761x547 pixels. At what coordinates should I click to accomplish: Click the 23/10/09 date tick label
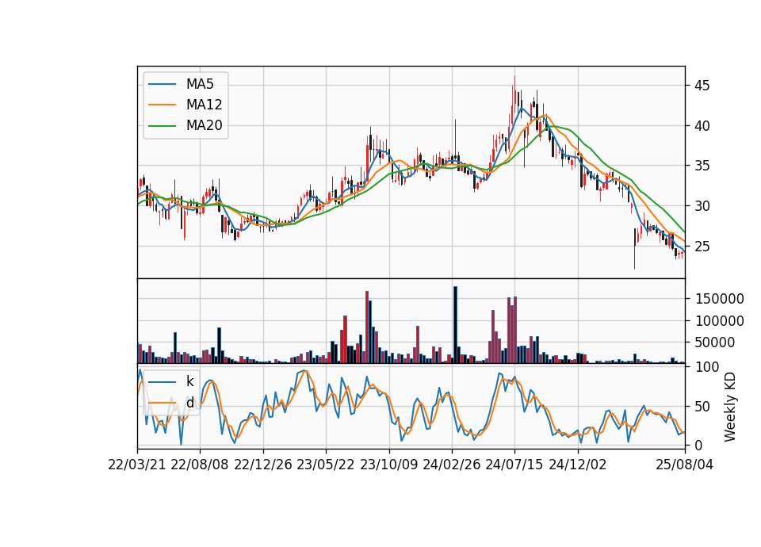388,465
